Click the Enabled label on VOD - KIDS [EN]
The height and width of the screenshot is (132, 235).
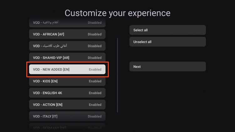pos(95,81)
